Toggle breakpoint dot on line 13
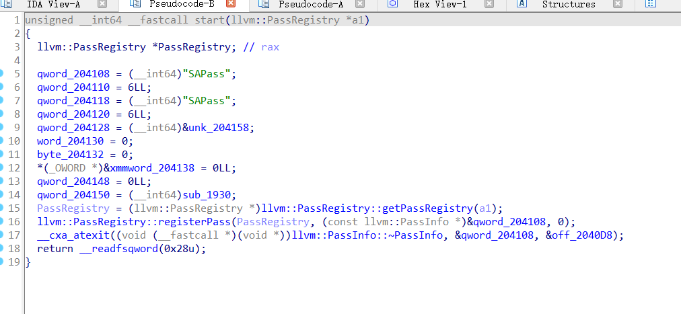 point(1,181)
